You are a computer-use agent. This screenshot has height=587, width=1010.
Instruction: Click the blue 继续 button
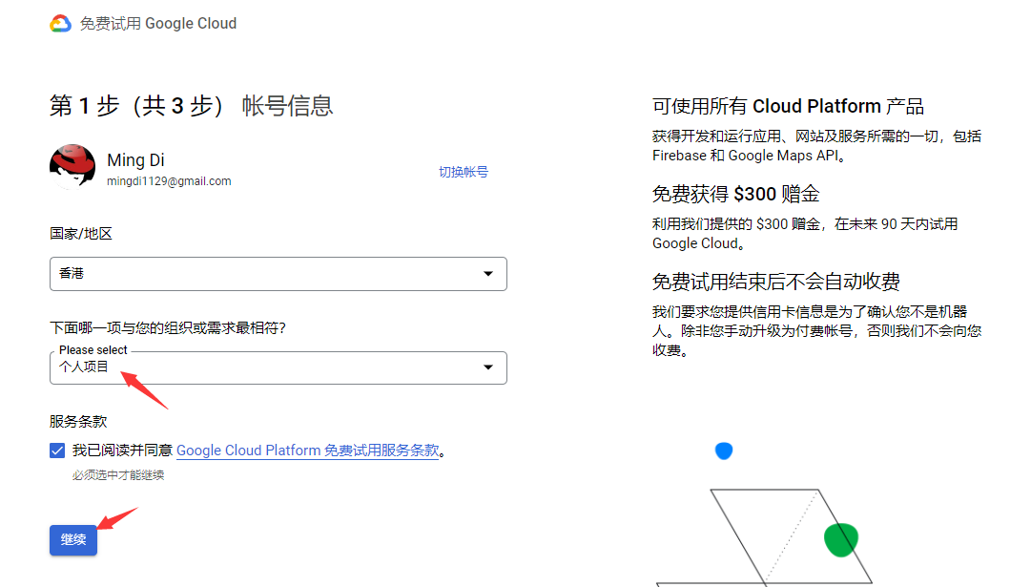(73, 540)
